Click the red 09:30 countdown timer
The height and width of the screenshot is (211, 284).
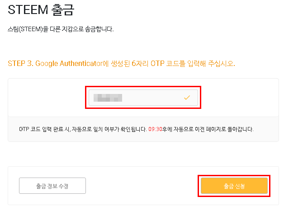tap(155, 129)
